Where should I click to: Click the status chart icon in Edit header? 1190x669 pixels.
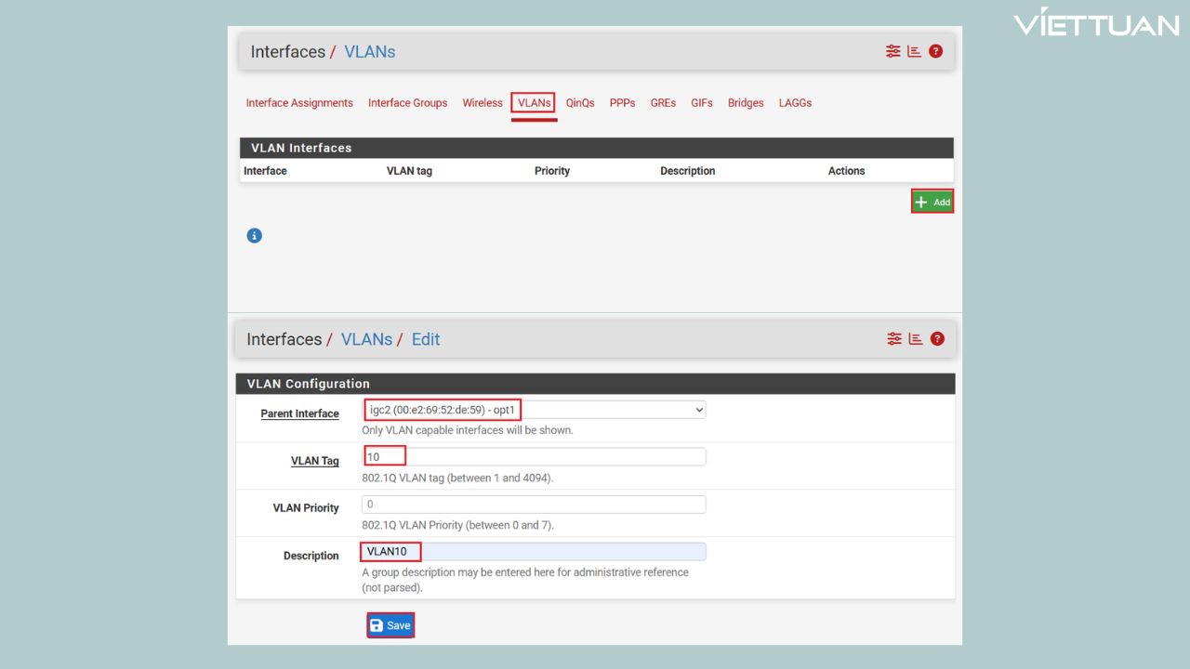(x=915, y=339)
